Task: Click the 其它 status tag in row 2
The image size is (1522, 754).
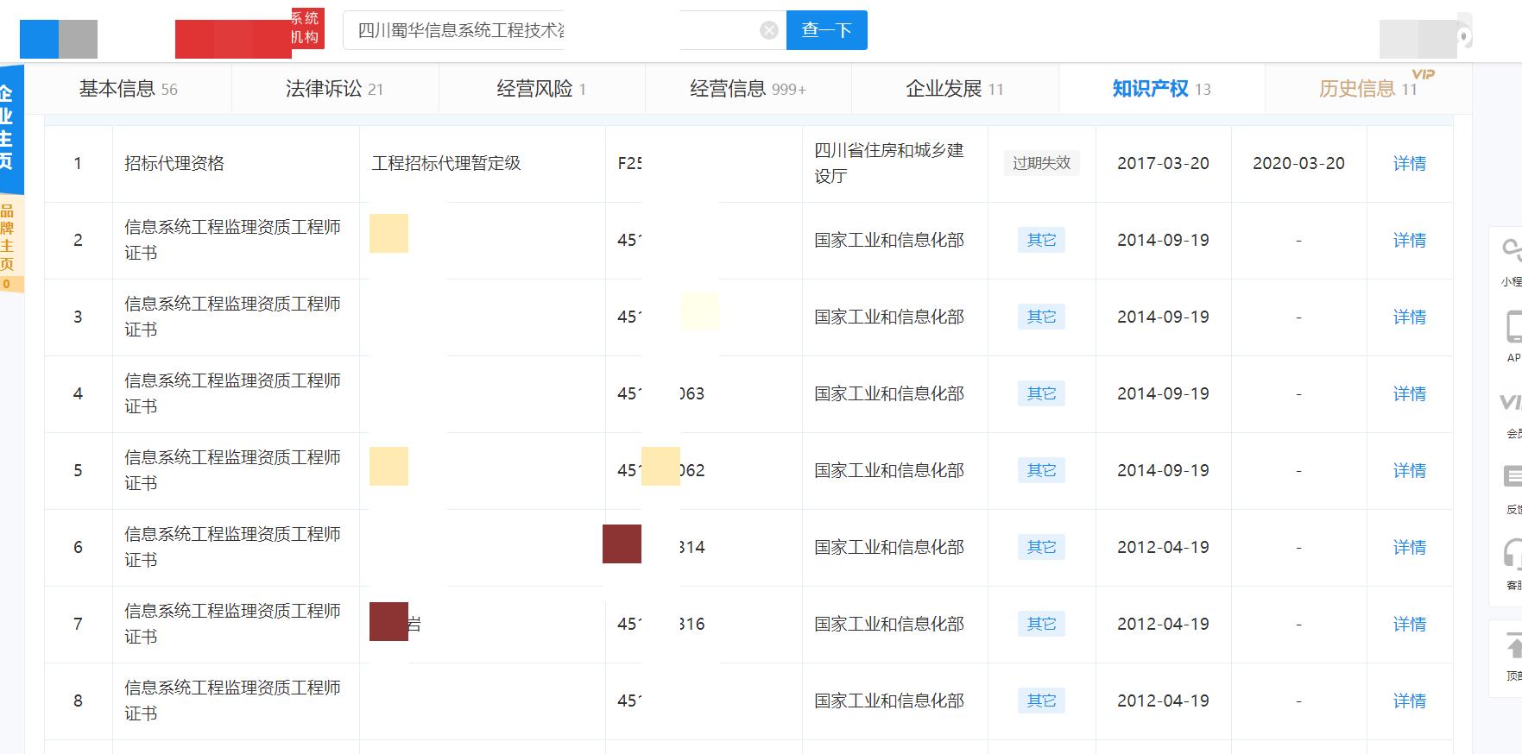Action: point(1041,240)
